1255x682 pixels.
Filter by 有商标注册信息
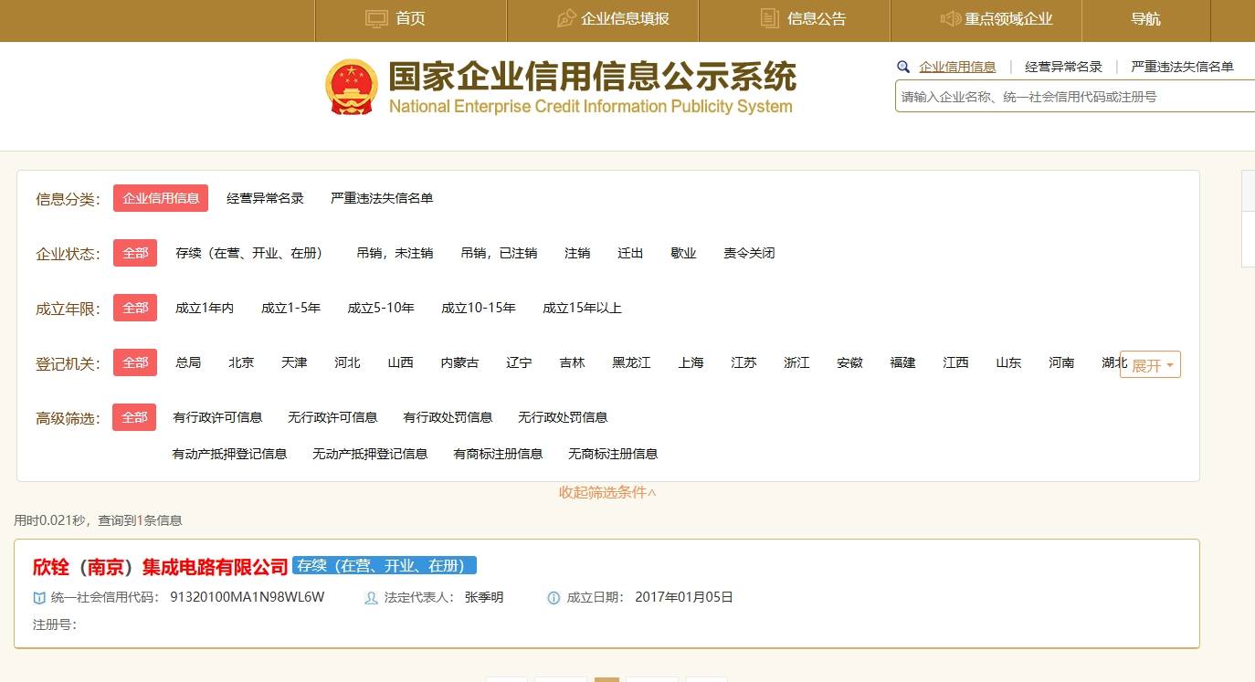[x=498, y=454]
